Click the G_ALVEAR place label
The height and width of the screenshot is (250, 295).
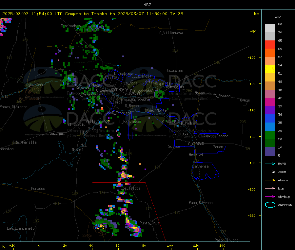(x=196, y=144)
